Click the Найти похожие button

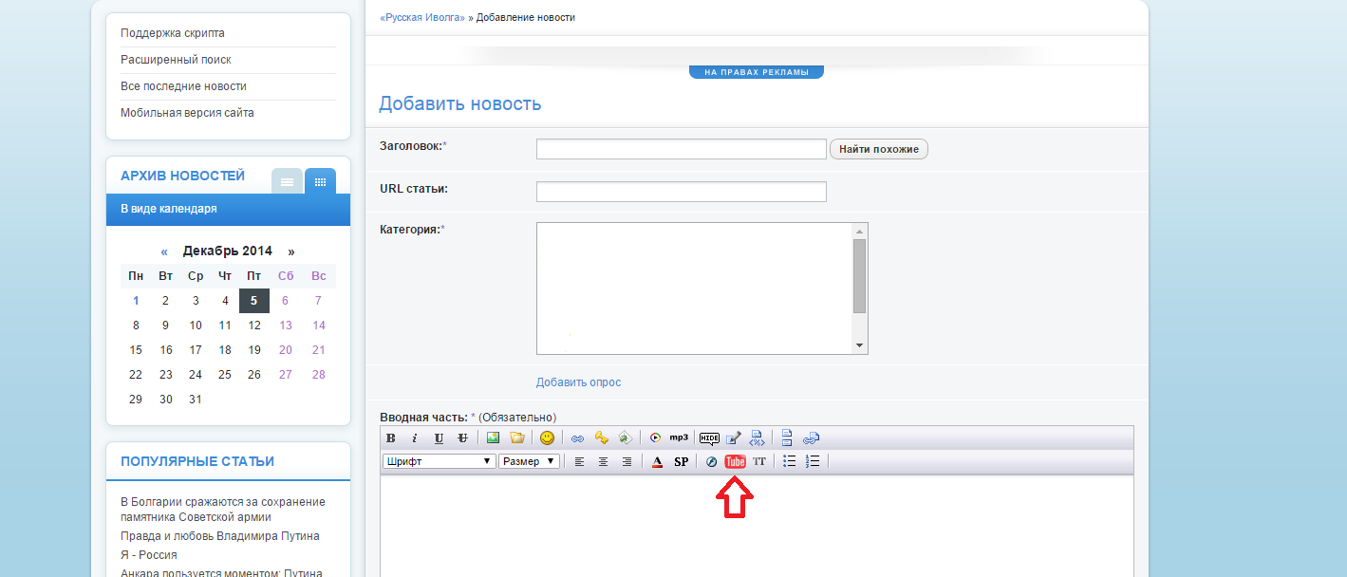879,149
